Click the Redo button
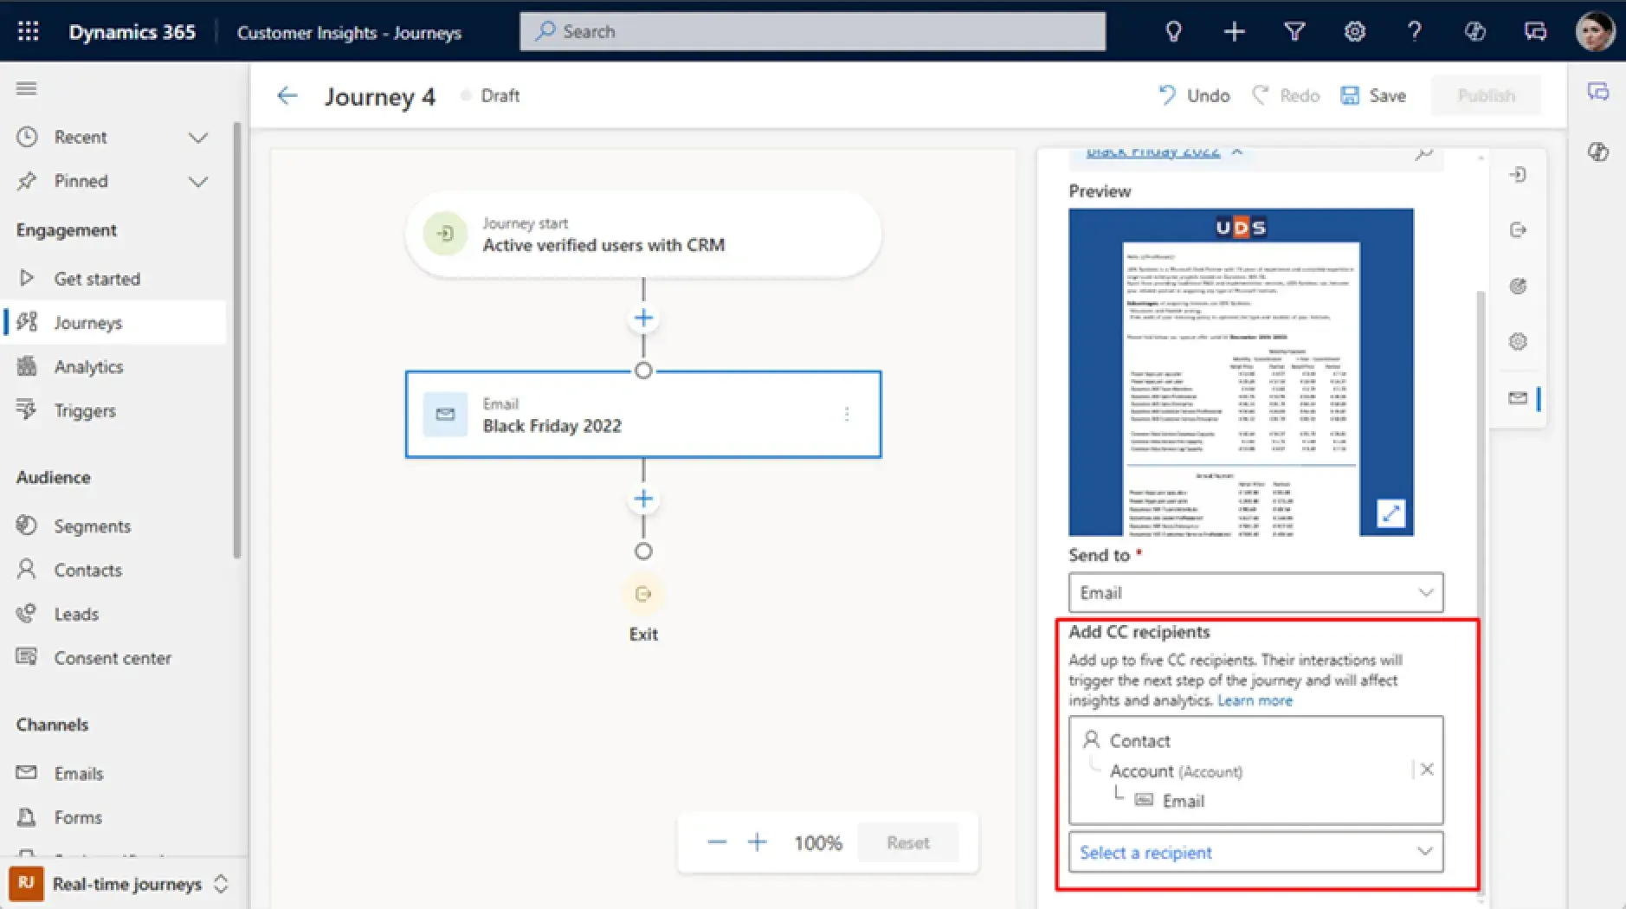The image size is (1626, 909). 1286,95
